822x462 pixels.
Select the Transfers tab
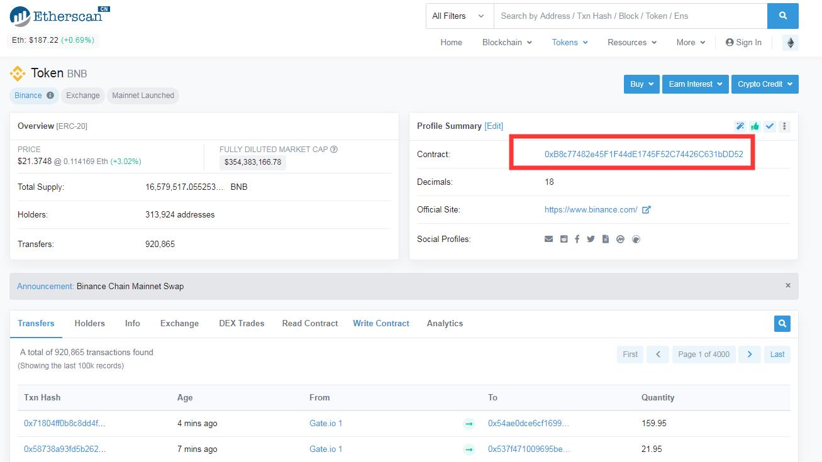[x=36, y=324]
